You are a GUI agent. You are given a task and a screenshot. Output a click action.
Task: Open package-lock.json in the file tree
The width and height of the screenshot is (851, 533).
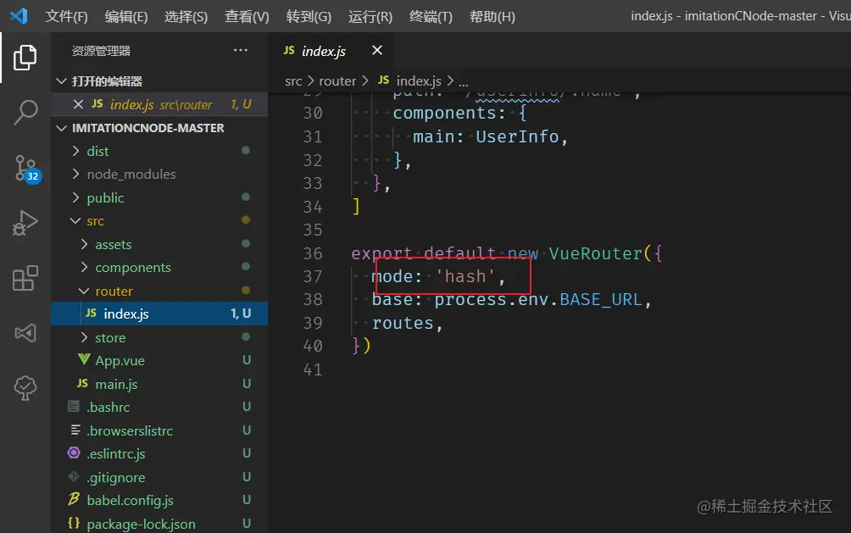coord(159,524)
